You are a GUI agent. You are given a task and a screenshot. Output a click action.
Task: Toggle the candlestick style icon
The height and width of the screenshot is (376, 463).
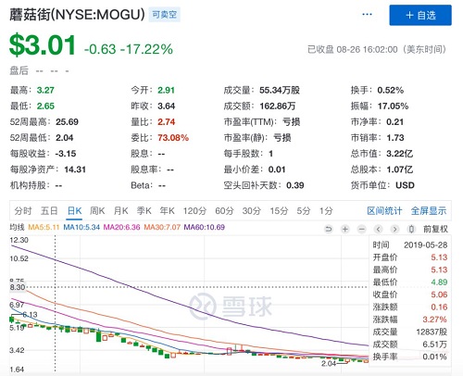tap(411, 229)
